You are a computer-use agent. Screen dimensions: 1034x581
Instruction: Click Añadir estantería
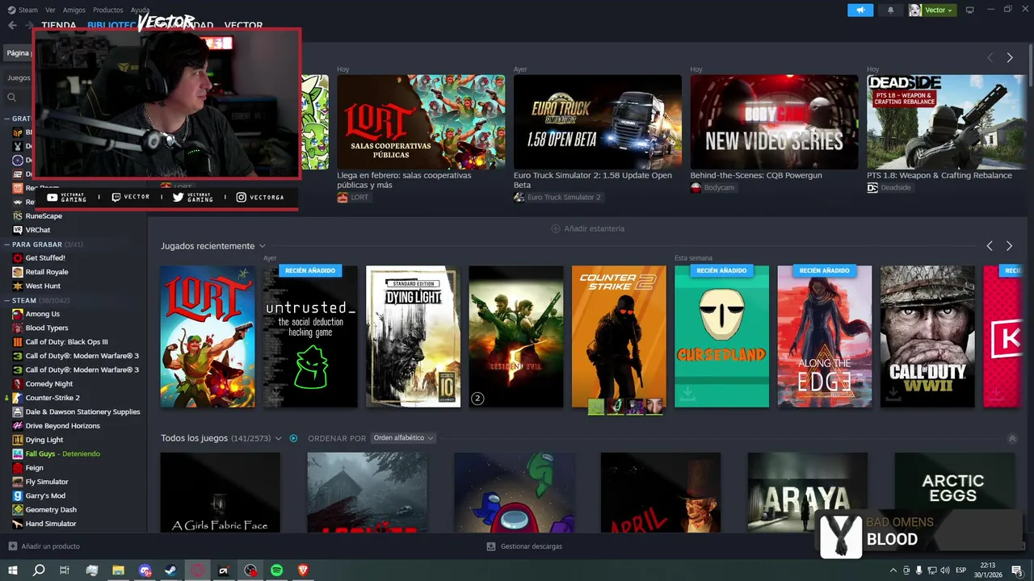[587, 228]
